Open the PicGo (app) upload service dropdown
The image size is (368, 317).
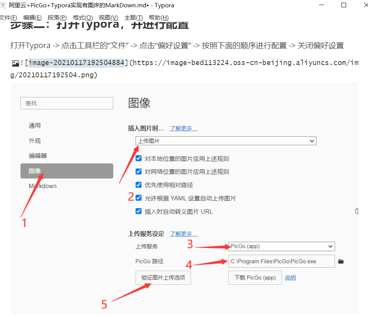(x=281, y=246)
